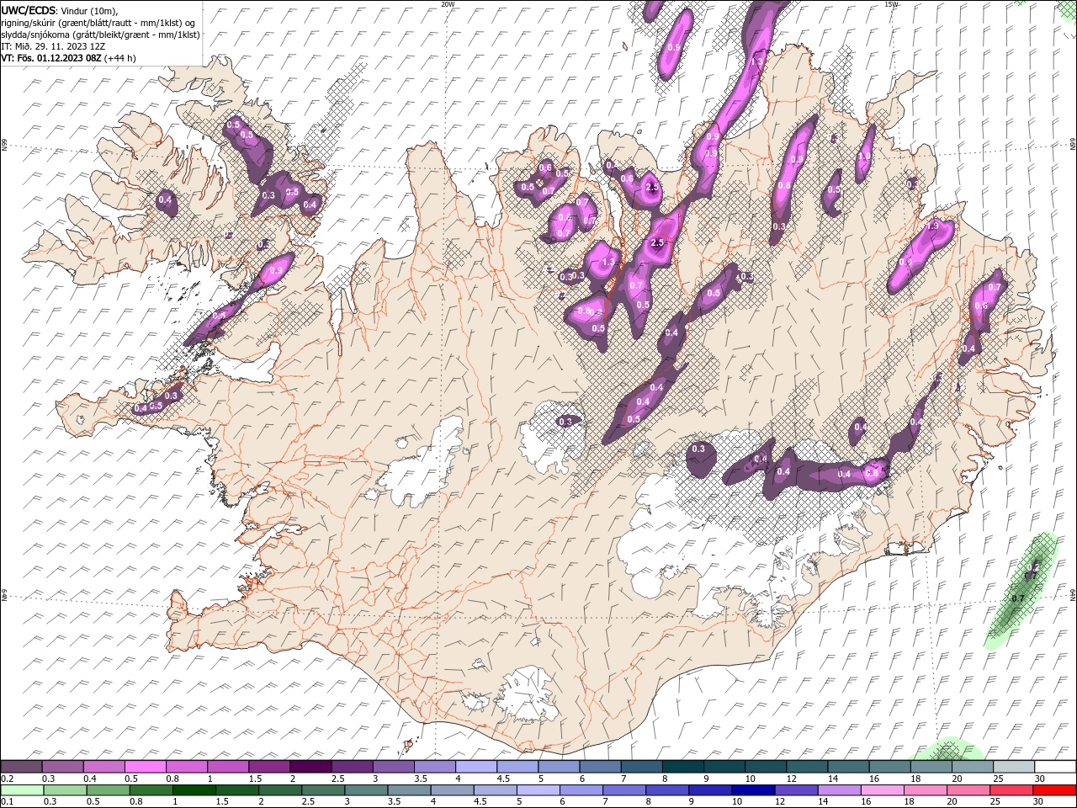Screen dimensions: 1077x808
Task: Click the pale green 0.1 swatch, lower legend row
Action: tap(22, 790)
